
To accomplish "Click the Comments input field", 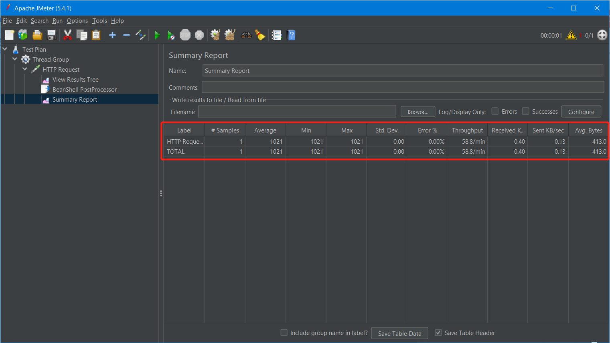I will (403, 87).
